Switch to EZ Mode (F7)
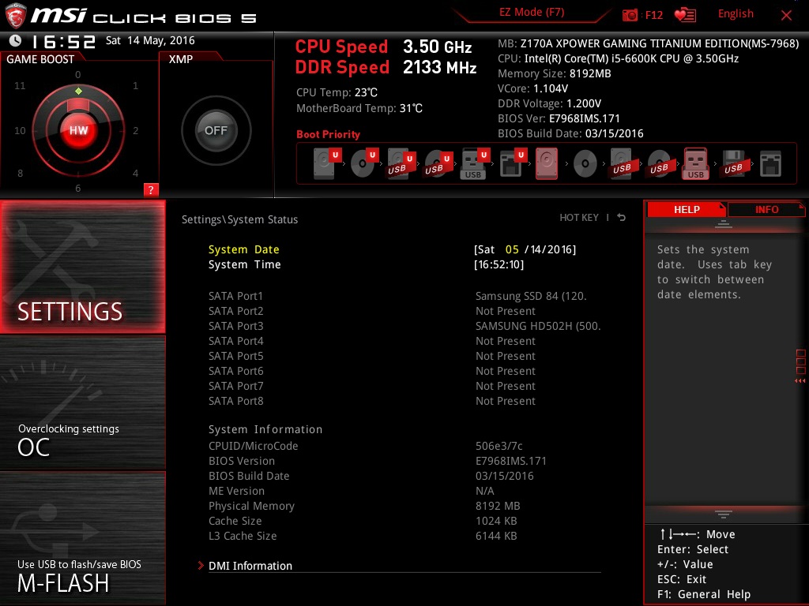 click(532, 12)
